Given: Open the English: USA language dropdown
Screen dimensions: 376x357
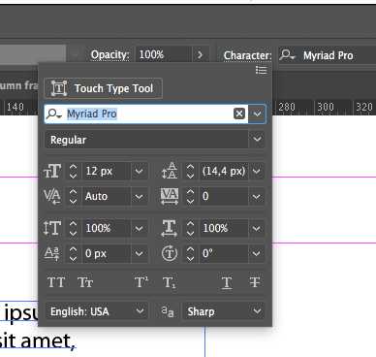Looking at the screenshot, I should click(140, 311).
